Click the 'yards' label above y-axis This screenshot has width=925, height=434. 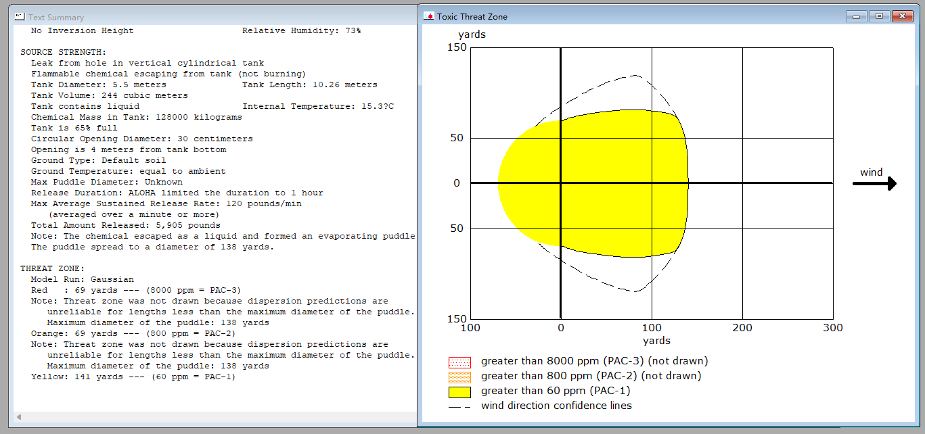(472, 34)
